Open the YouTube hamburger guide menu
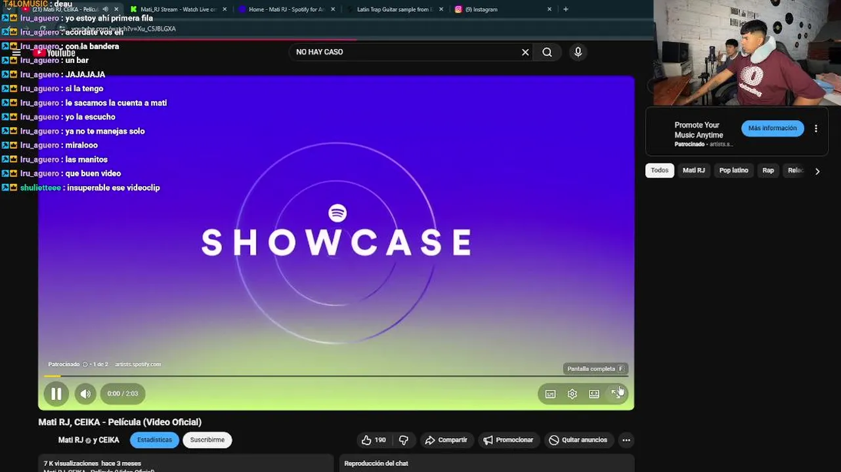This screenshot has width=841, height=472. click(x=16, y=53)
